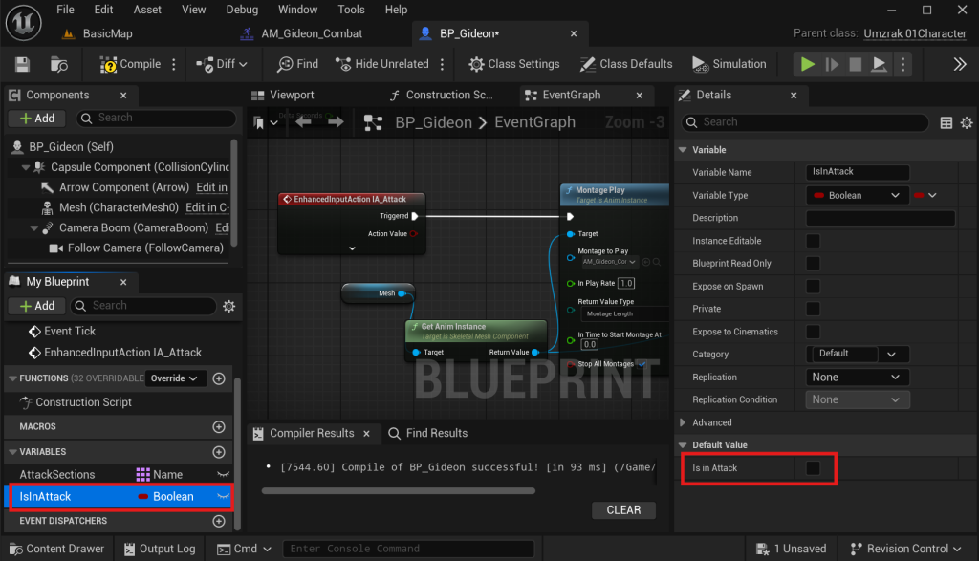This screenshot has height=561, width=979.
Task: Add a new macro with plus icon
Action: tap(219, 427)
